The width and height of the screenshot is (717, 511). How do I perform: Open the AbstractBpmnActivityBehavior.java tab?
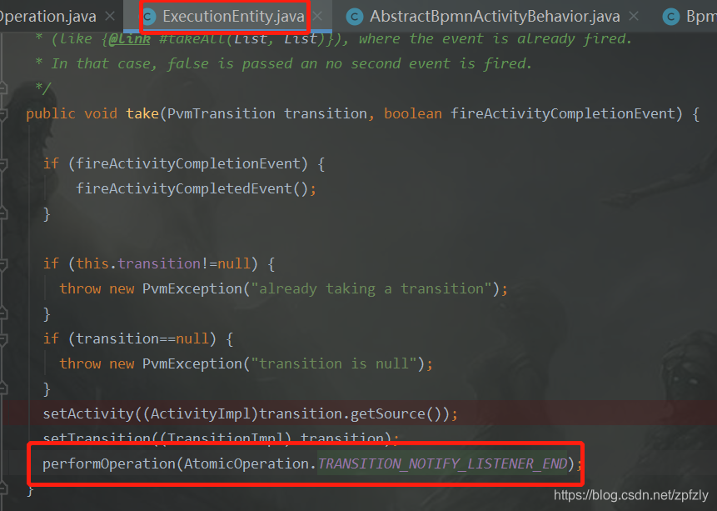click(x=495, y=17)
